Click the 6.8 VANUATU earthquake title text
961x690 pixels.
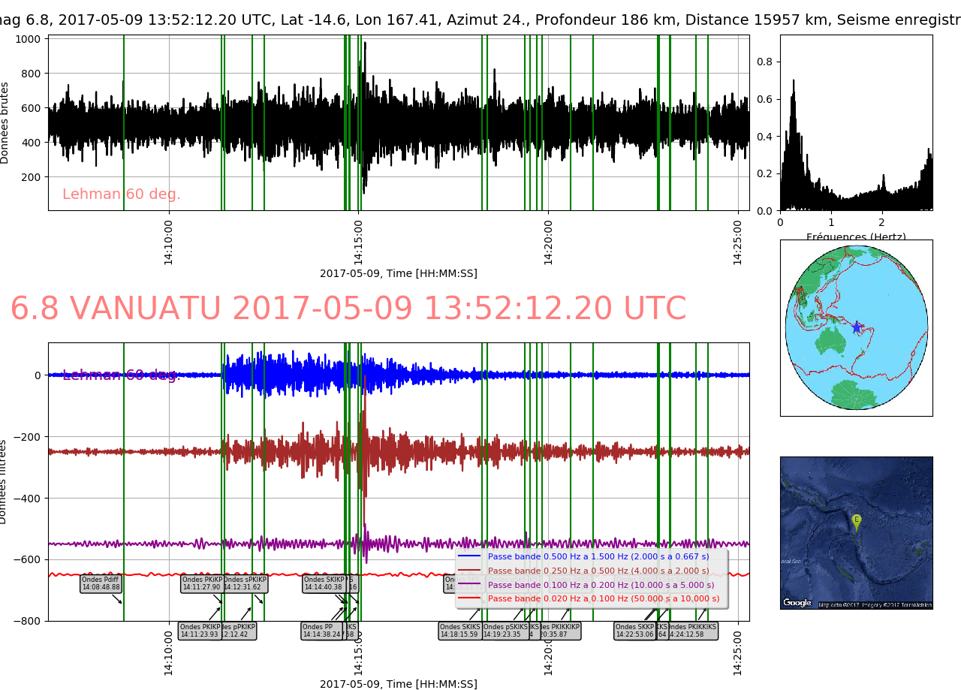tap(348, 309)
